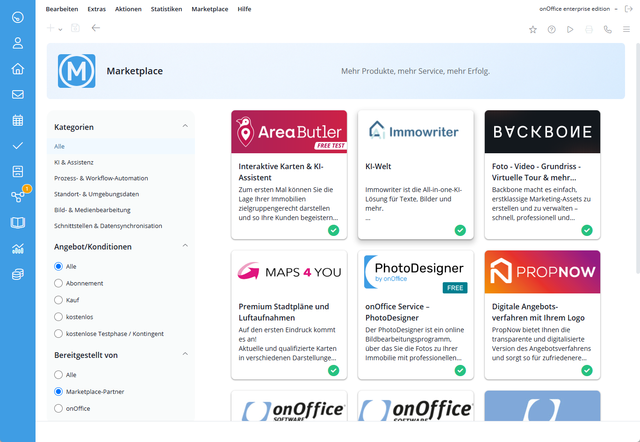Select the kostenlos radio button

tap(58, 317)
